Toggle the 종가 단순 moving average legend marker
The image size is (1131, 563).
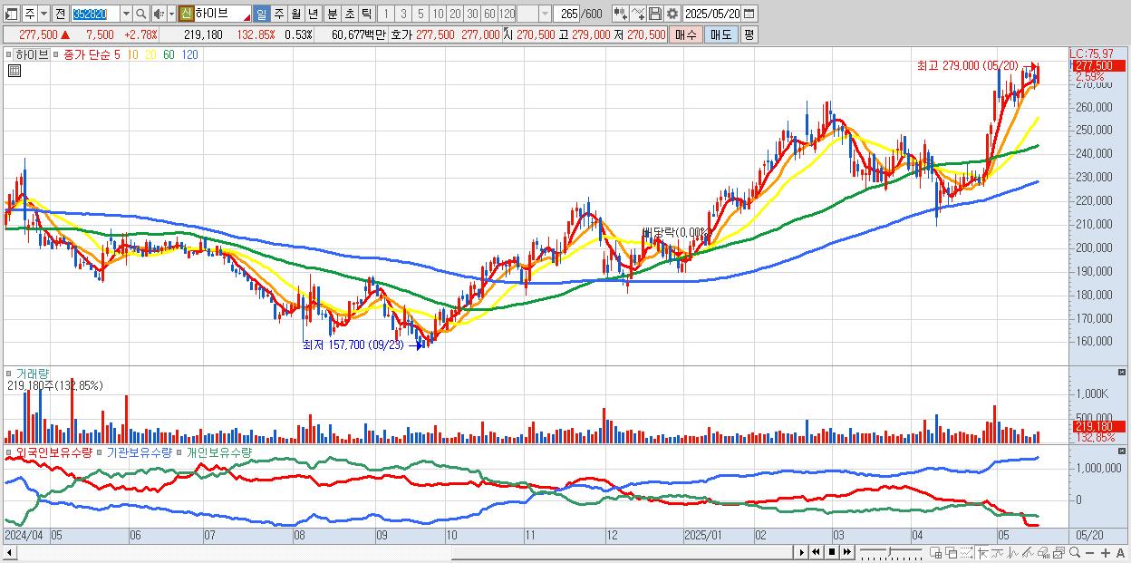point(57,54)
